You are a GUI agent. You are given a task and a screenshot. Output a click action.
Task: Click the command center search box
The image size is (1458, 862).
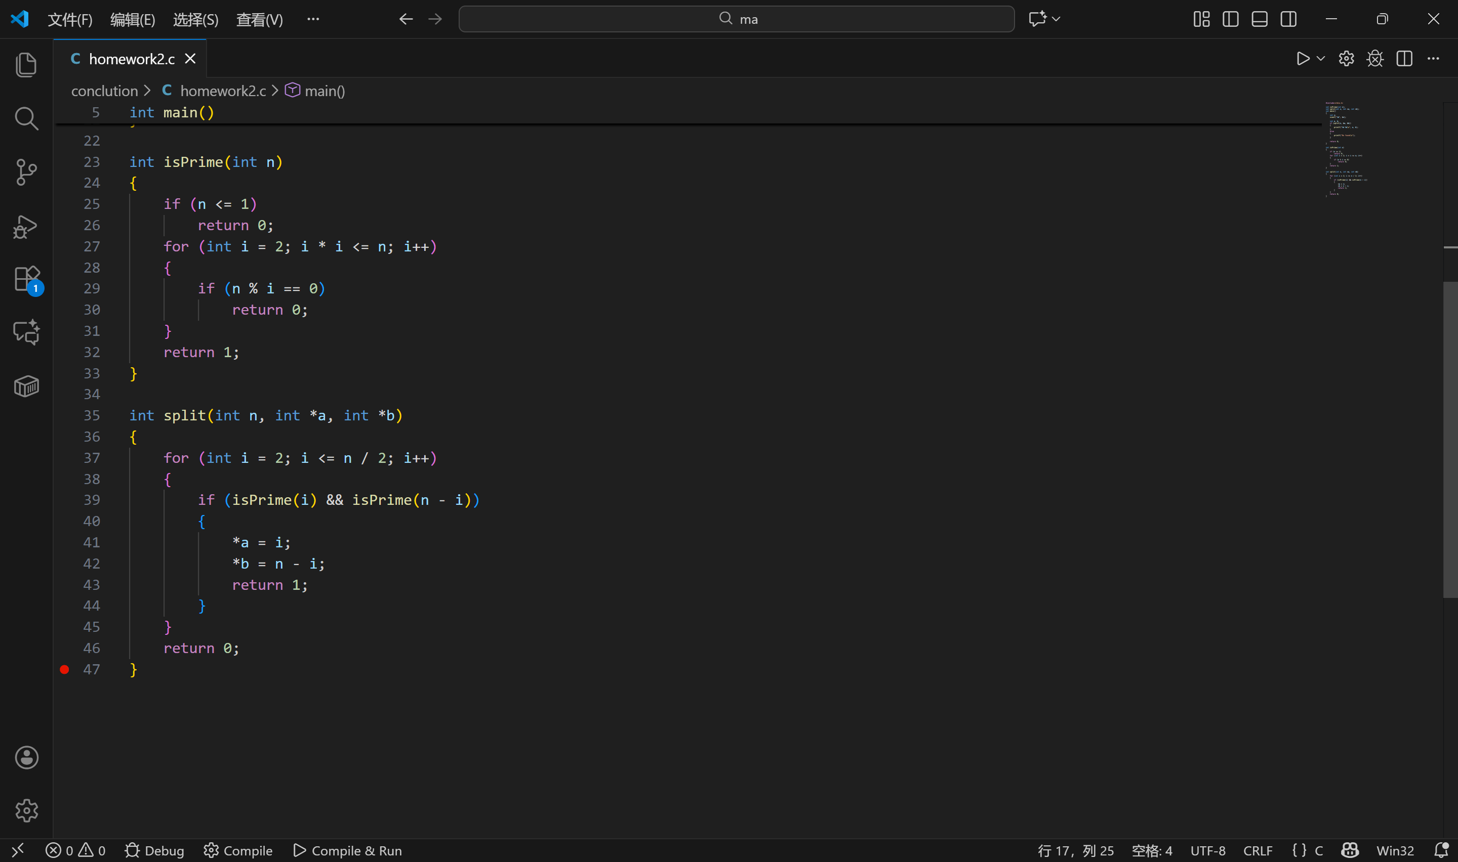(x=736, y=19)
